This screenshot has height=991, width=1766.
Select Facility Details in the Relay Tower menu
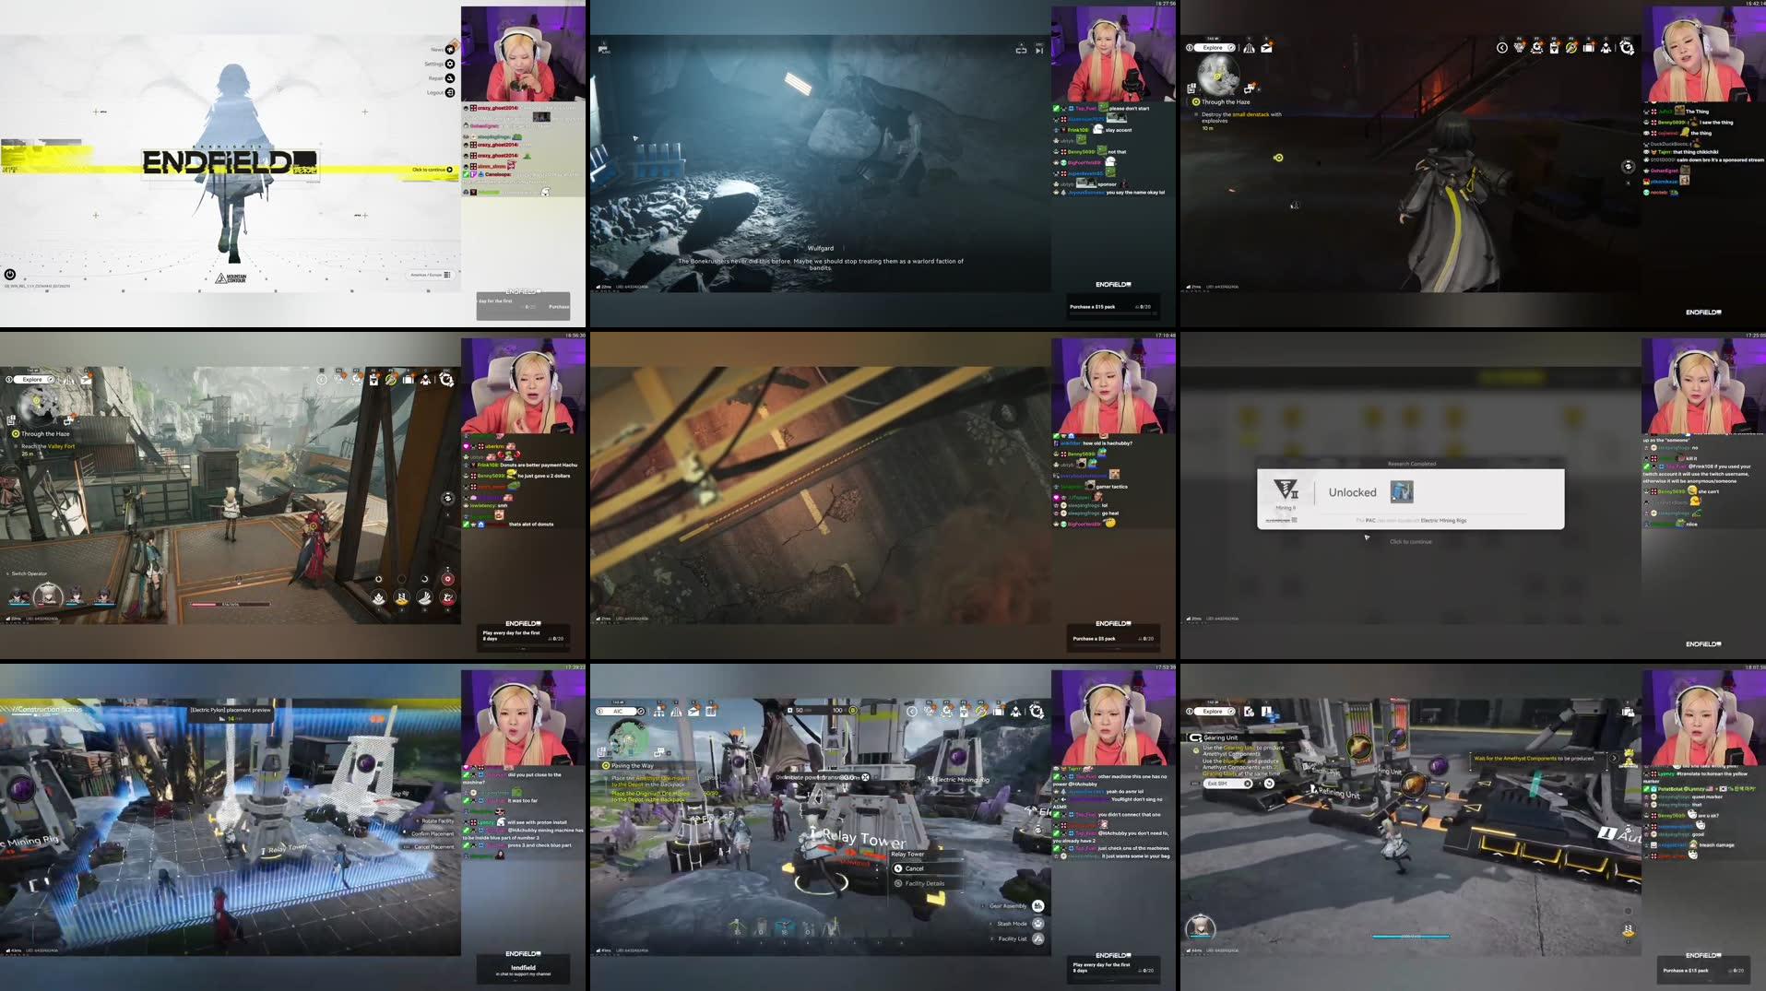point(925,883)
